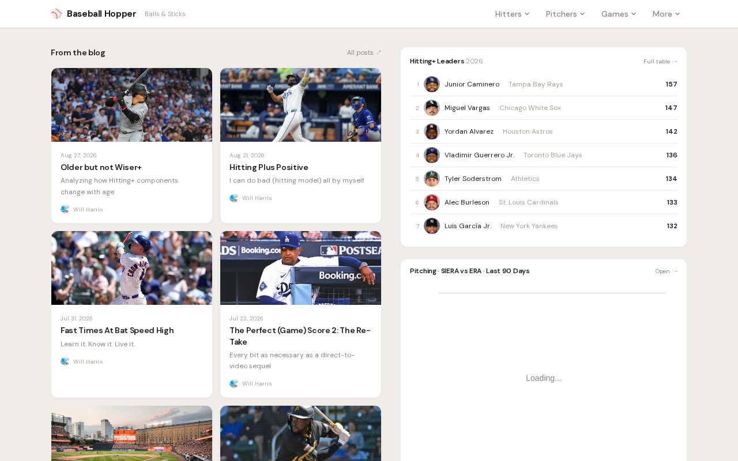This screenshot has width=738, height=461.
Task: Click the 147 Hitting+ score
Action: pyautogui.click(x=671, y=108)
